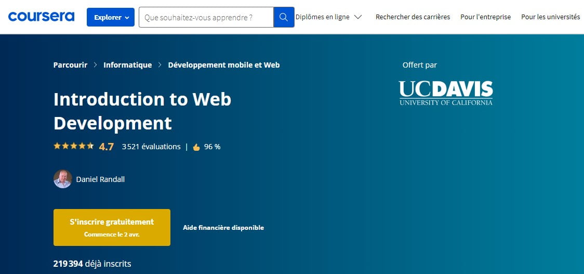Open the Coursera home logo

tap(41, 17)
